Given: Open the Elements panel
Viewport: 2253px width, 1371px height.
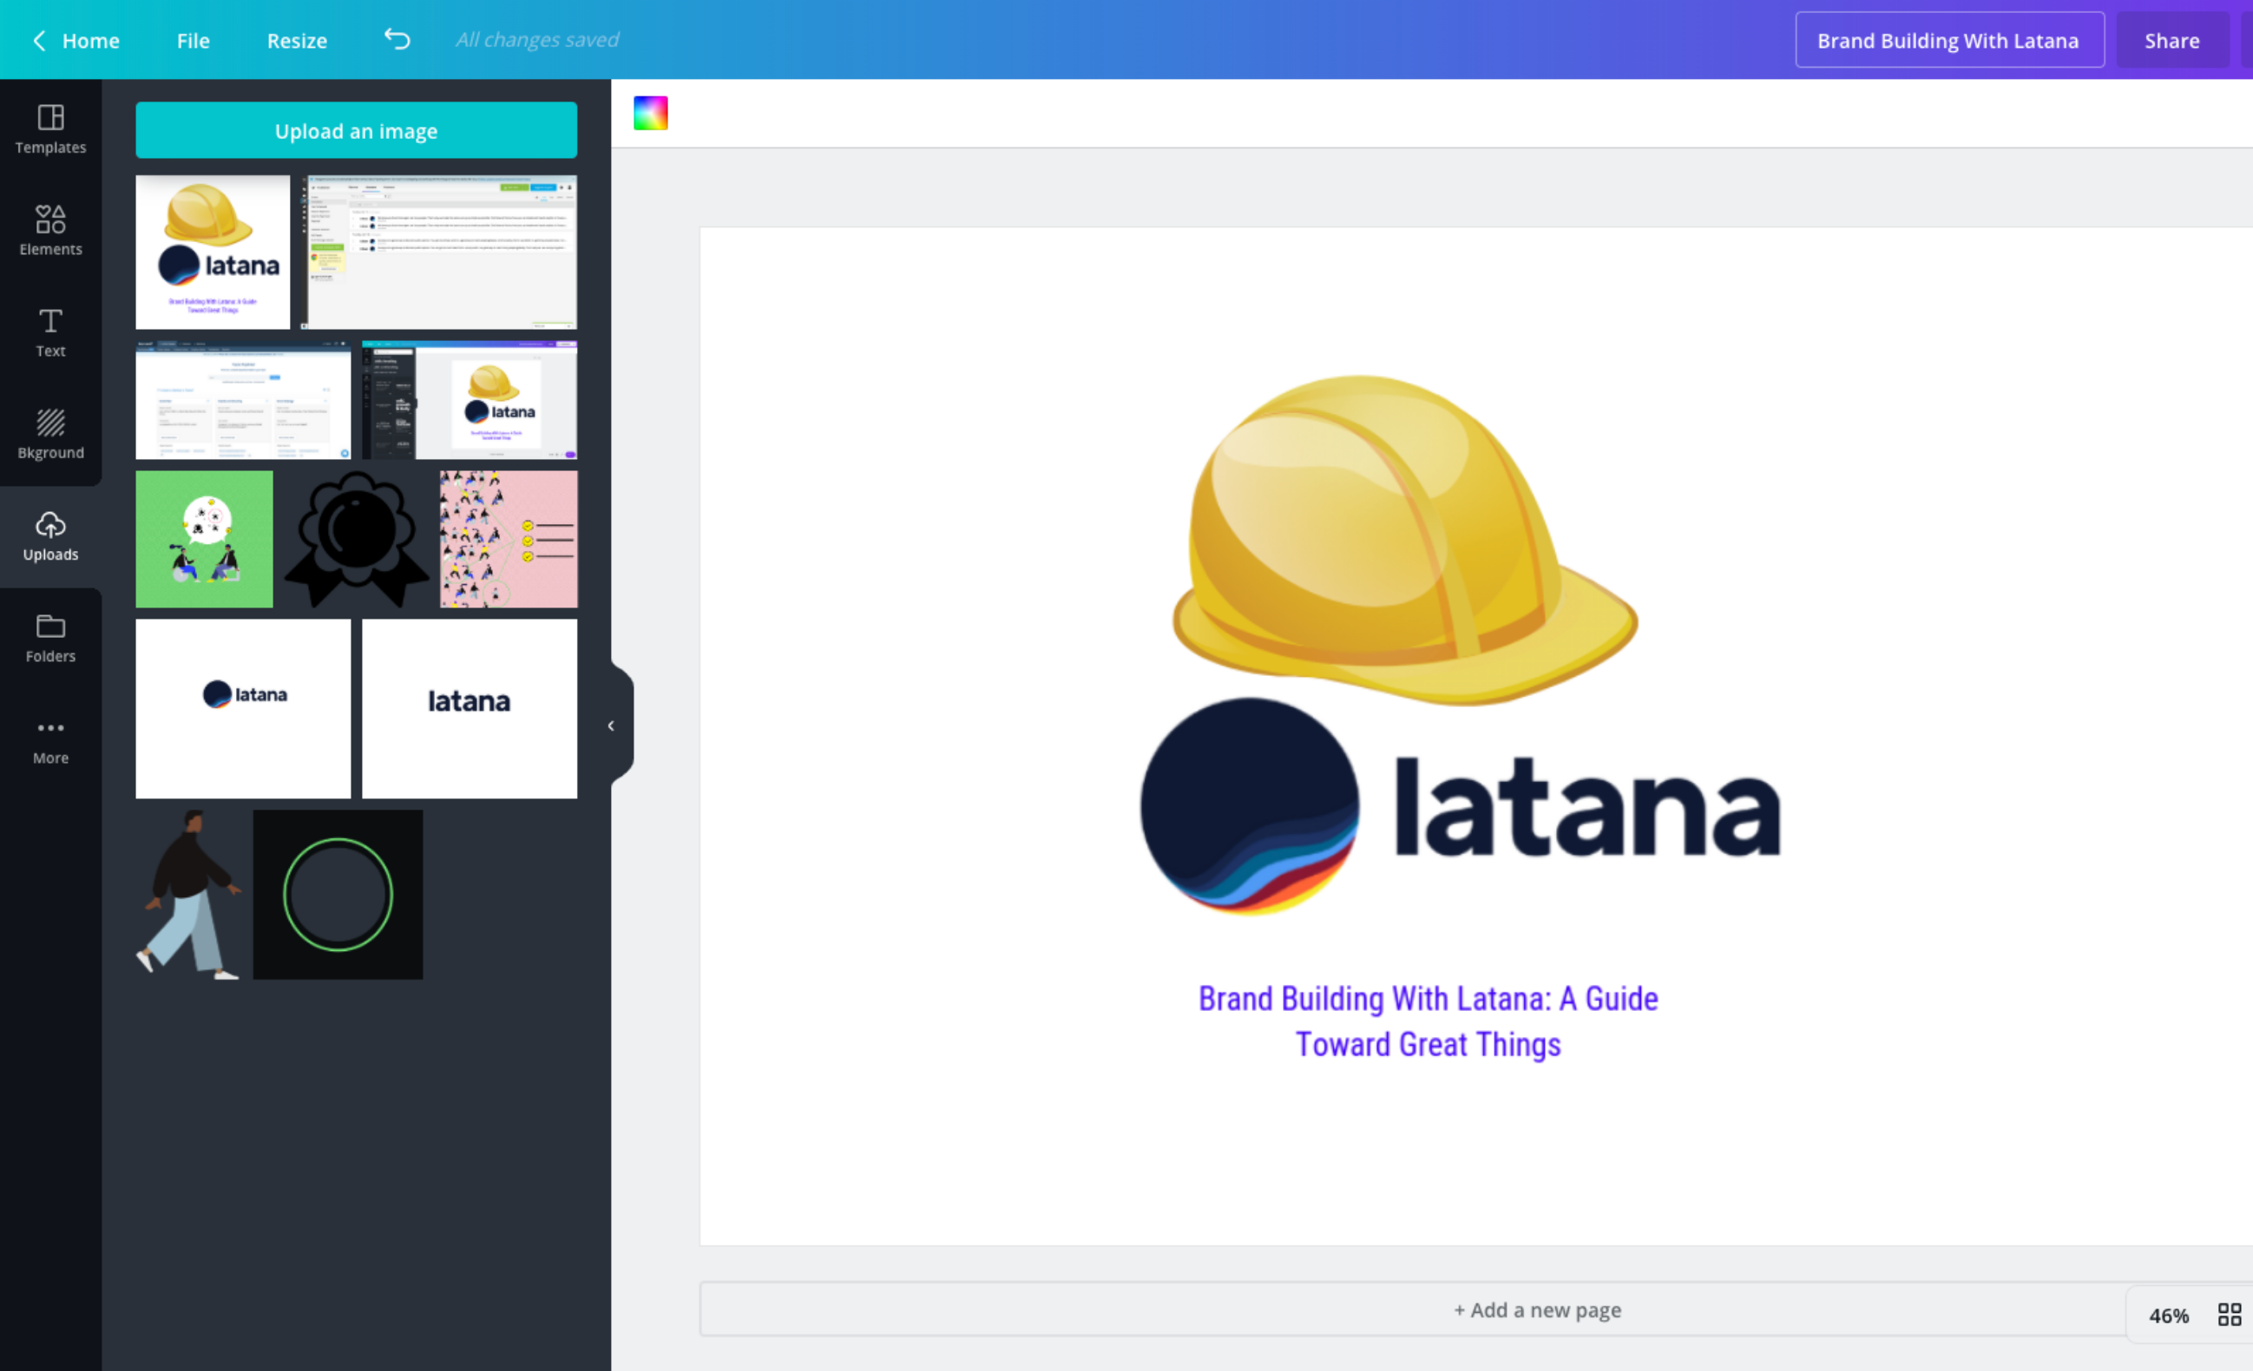Looking at the screenshot, I should pyautogui.click(x=50, y=230).
